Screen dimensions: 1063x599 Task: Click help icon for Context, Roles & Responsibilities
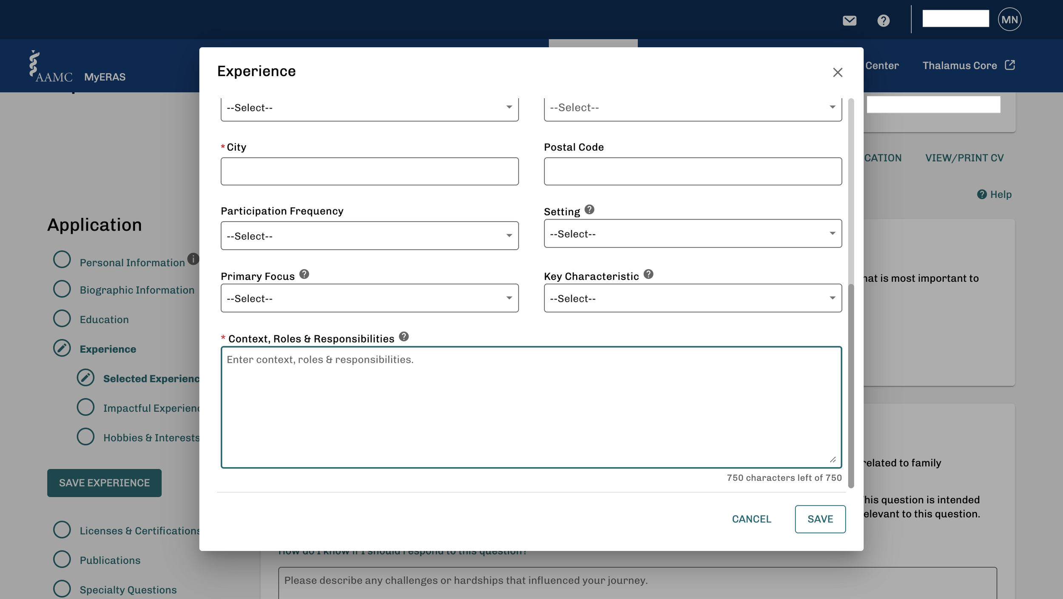coord(404,337)
